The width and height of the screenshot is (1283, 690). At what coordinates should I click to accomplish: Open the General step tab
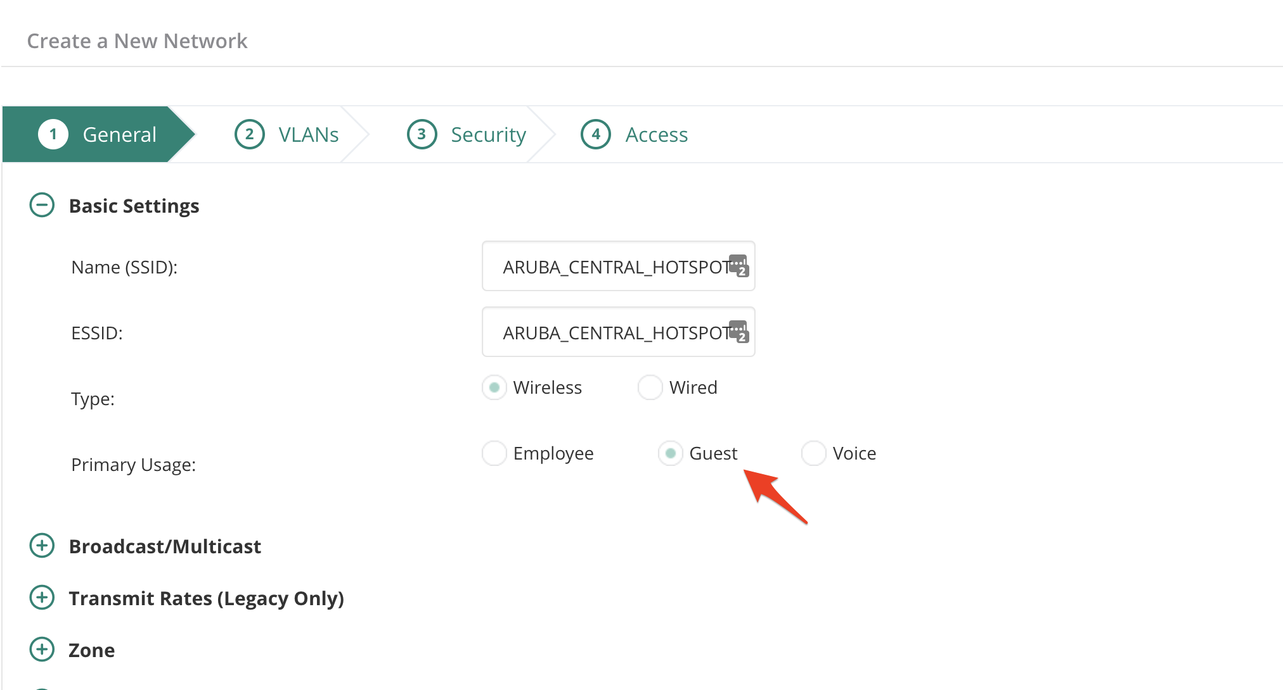(x=98, y=134)
